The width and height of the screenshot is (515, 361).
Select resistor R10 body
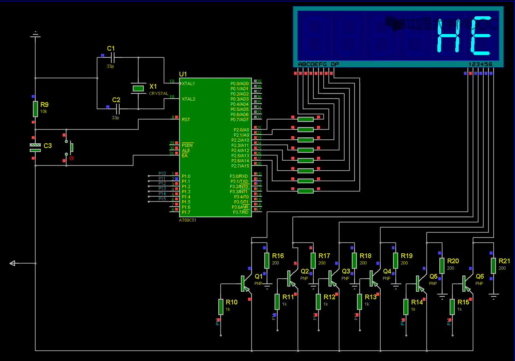(x=221, y=307)
